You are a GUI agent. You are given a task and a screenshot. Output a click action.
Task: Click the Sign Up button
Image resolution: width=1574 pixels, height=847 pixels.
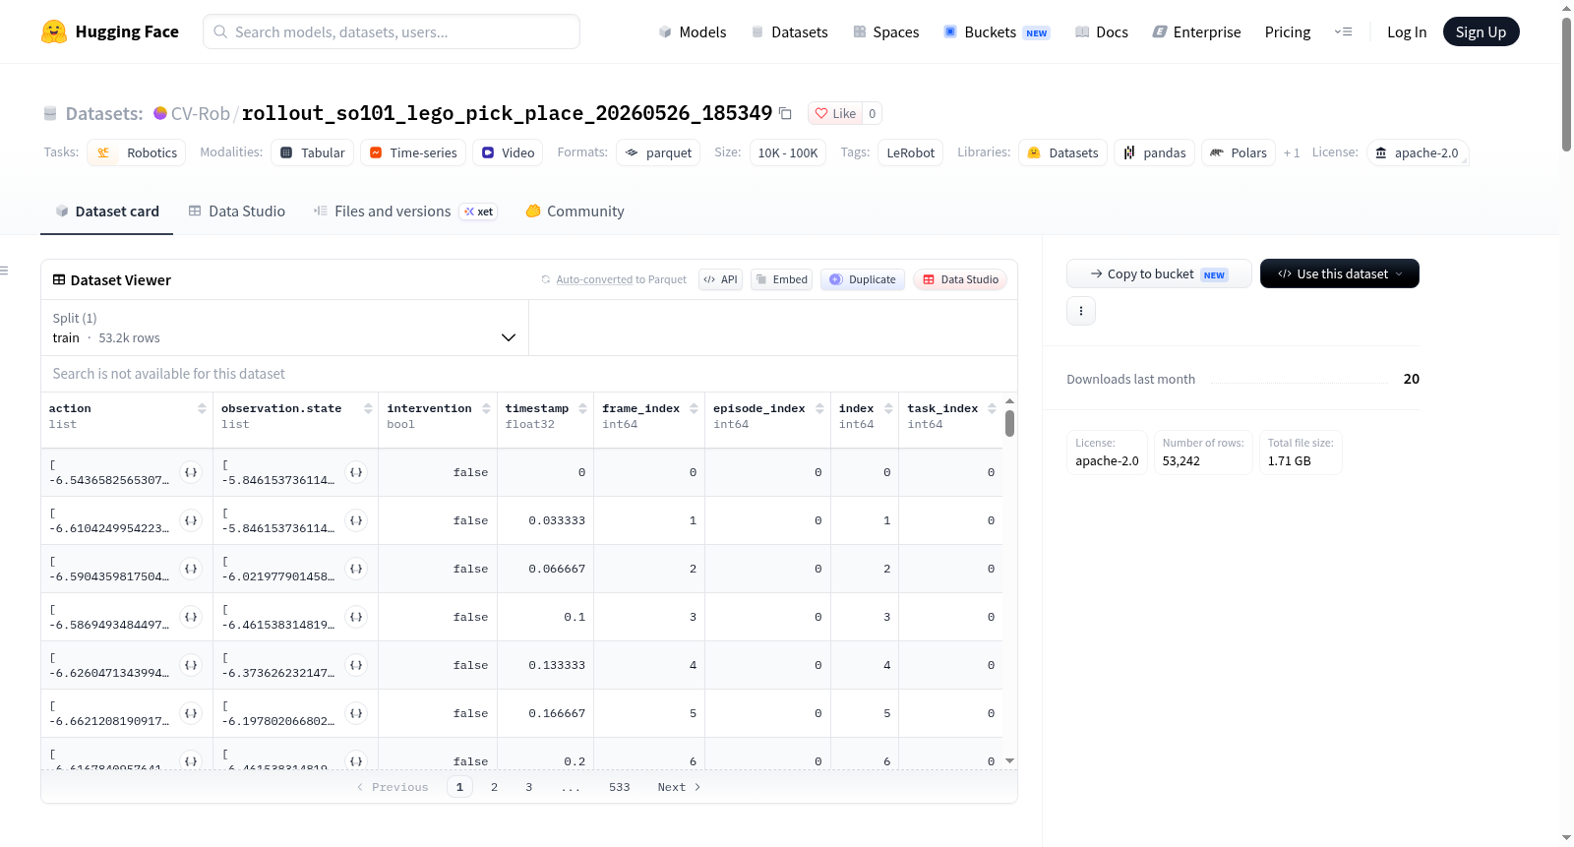point(1481,31)
